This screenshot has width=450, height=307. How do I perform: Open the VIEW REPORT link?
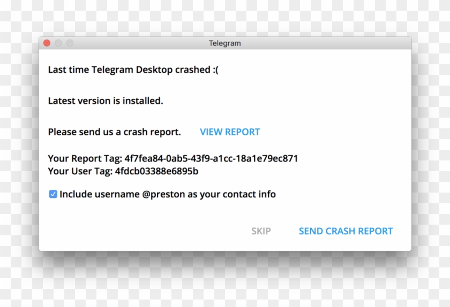tap(230, 132)
